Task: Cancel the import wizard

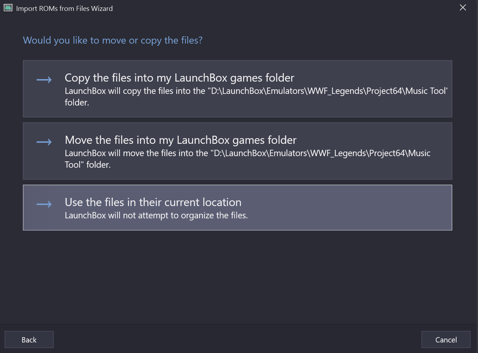Action: point(446,340)
